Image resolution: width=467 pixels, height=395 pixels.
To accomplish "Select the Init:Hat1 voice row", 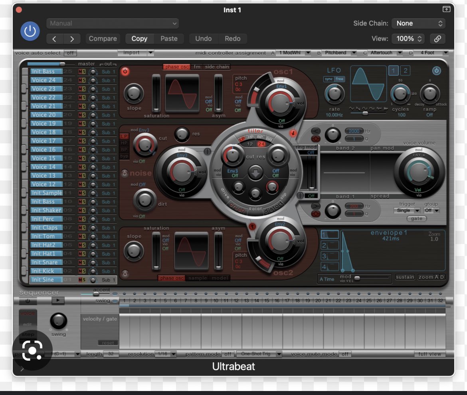I will point(46,254).
